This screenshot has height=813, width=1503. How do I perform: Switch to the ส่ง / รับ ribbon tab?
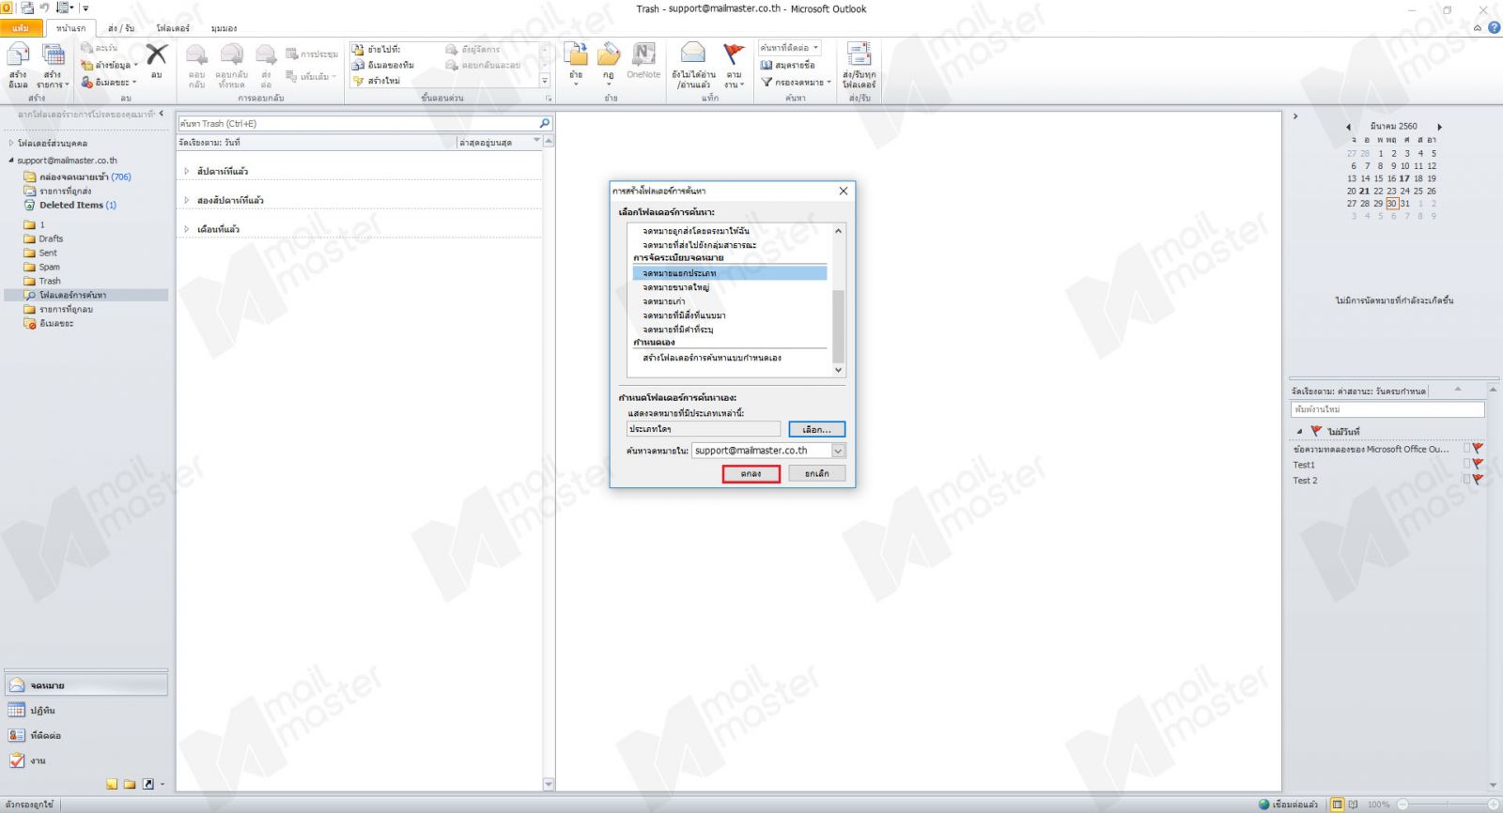tap(121, 28)
